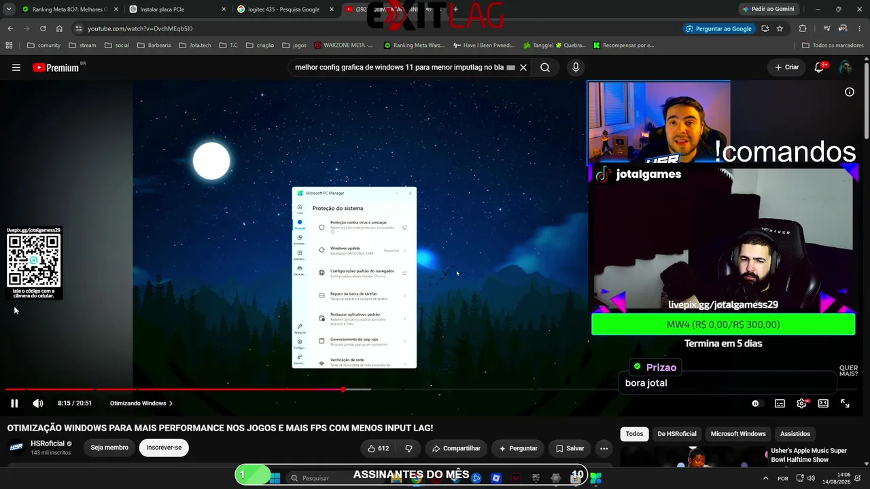Select the Todos filter chip
The image size is (870, 489).
[x=634, y=434]
